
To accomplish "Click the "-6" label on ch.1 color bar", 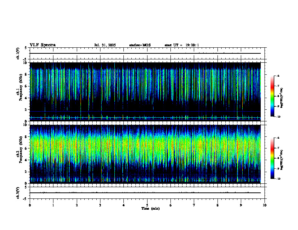I will click(x=277, y=76).
